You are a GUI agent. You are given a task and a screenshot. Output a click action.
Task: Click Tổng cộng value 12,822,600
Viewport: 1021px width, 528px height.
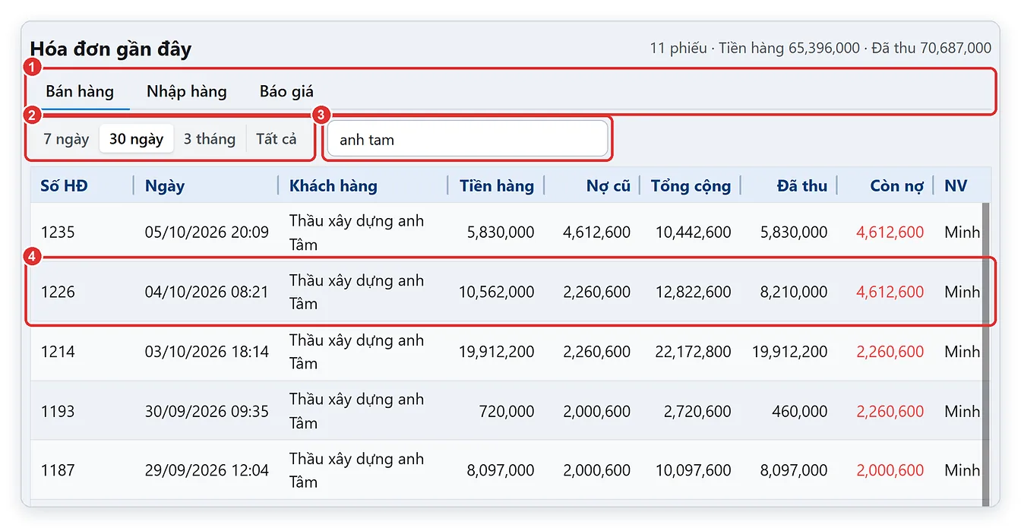[x=694, y=292]
